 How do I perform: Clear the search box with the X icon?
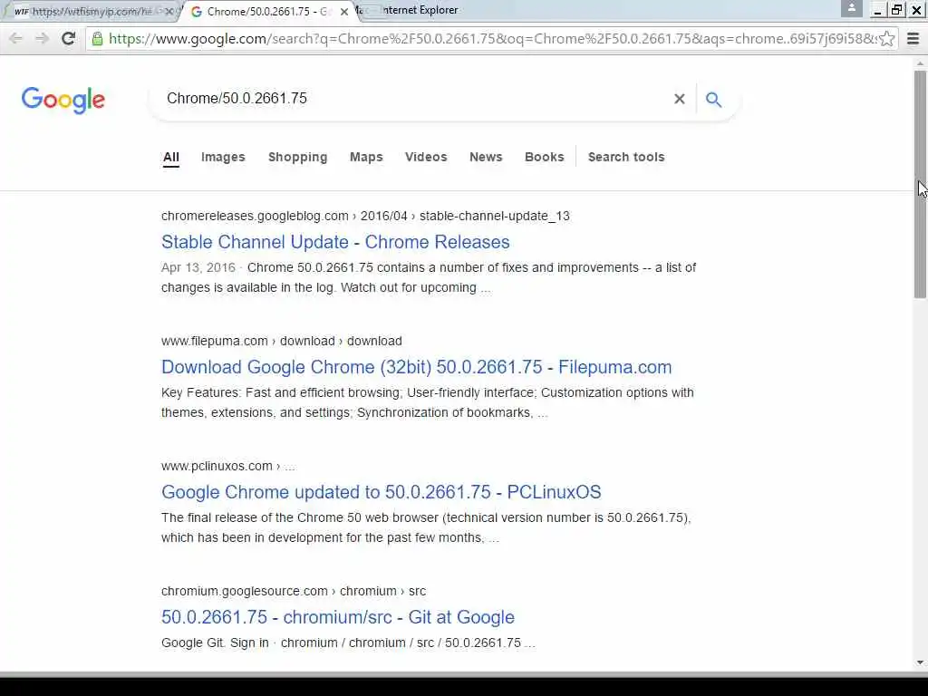pyautogui.click(x=680, y=99)
